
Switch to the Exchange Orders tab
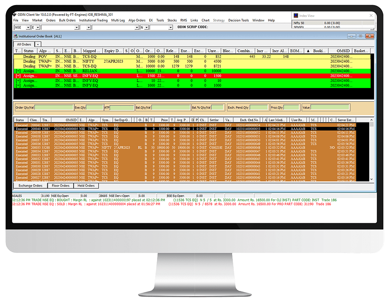click(30, 186)
